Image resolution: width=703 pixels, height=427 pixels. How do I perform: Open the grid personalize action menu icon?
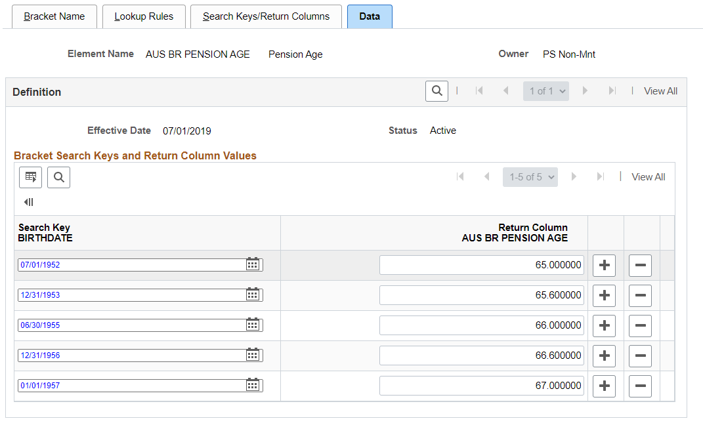[x=30, y=177]
